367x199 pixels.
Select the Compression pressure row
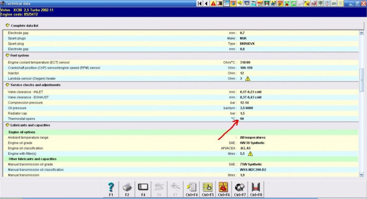(181, 103)
